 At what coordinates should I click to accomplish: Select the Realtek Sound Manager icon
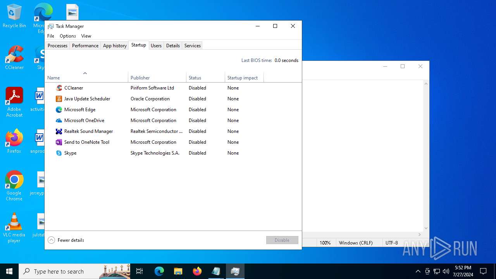point(59,131)
